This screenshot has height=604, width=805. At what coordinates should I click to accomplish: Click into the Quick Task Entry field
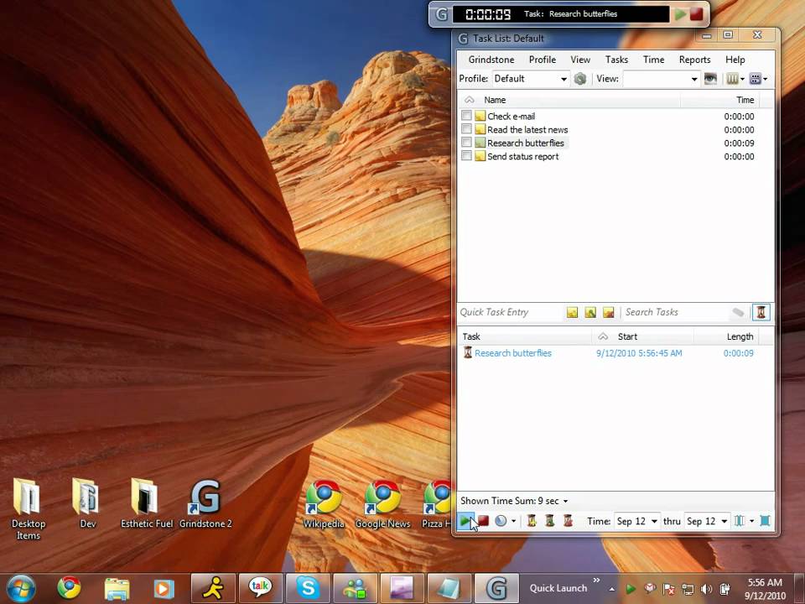tap(510, 312)
